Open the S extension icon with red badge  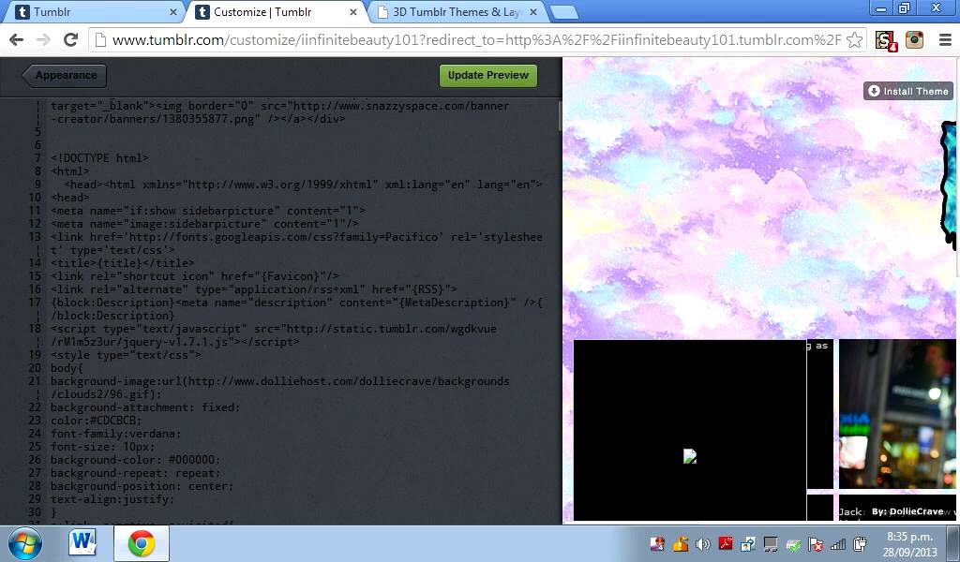[x=885, y=41]
